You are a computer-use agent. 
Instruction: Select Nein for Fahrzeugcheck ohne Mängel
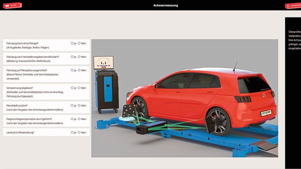(x=79, y=43)
